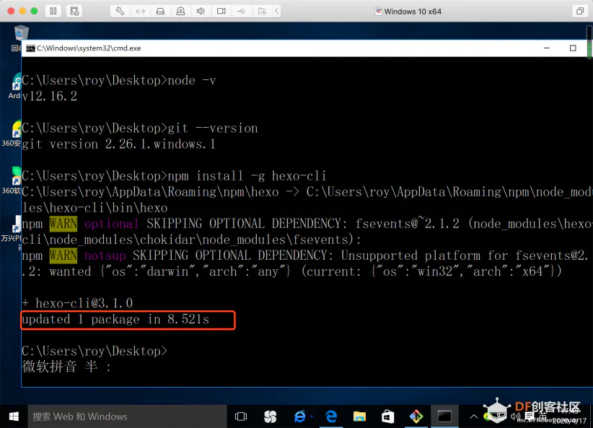Image resolution: width=593 pixels, height=428 pixels.
Task: Open the VM snapshot manager icon
Action: tap(74, 11)
